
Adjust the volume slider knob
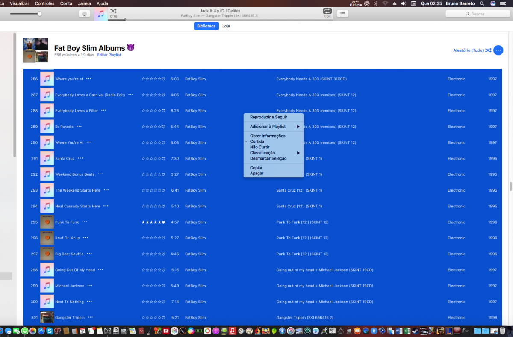coord(40,14)
